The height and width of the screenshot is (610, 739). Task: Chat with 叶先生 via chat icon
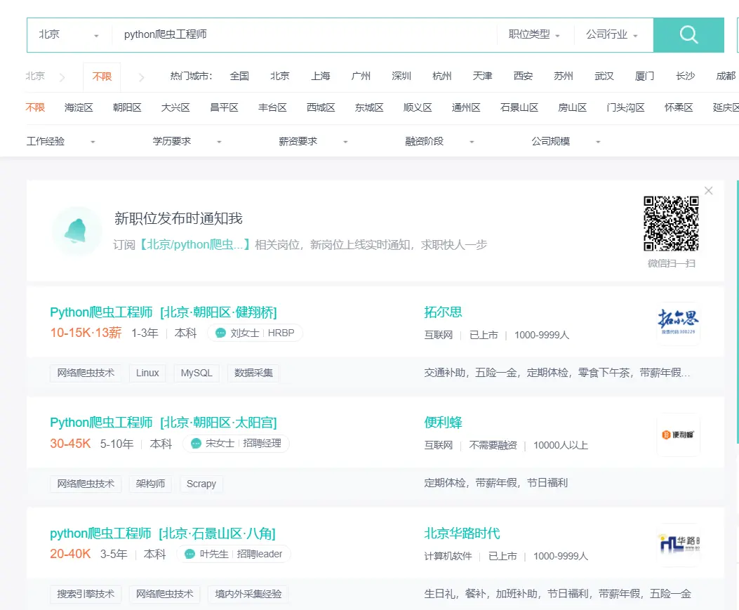pos(189,554)
